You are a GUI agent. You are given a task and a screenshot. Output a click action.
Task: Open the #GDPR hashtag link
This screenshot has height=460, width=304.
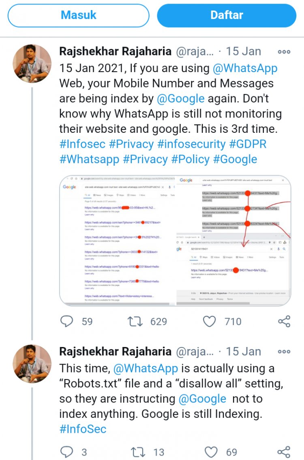248,144
